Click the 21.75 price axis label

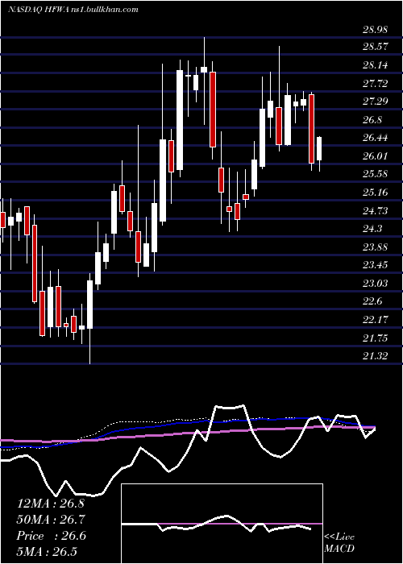tap(375, 338)
